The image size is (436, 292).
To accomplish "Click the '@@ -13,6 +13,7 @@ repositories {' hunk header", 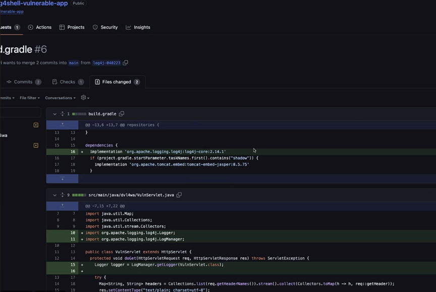I will point(122,125).
